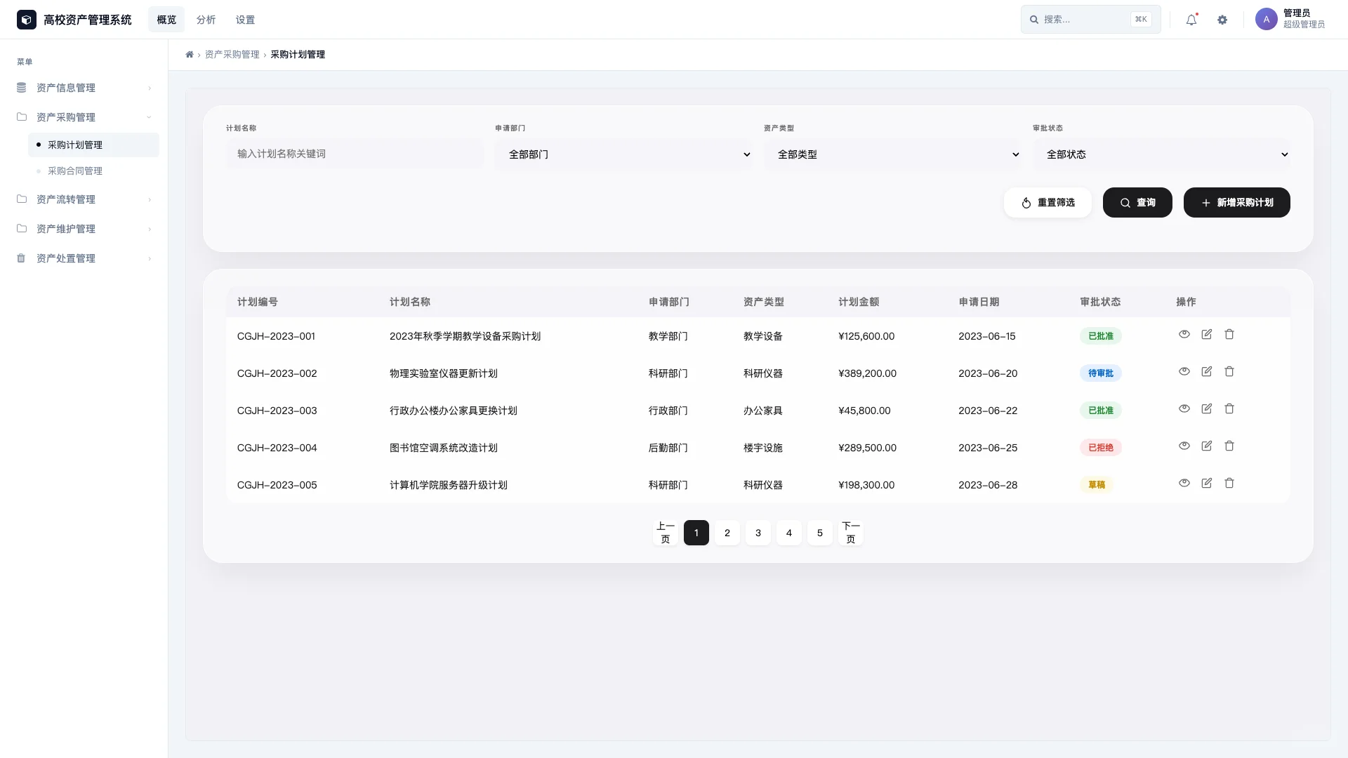Open the admin avatar in the top right
This screenshot has height=758, width=1348.
click(1266, 19)
